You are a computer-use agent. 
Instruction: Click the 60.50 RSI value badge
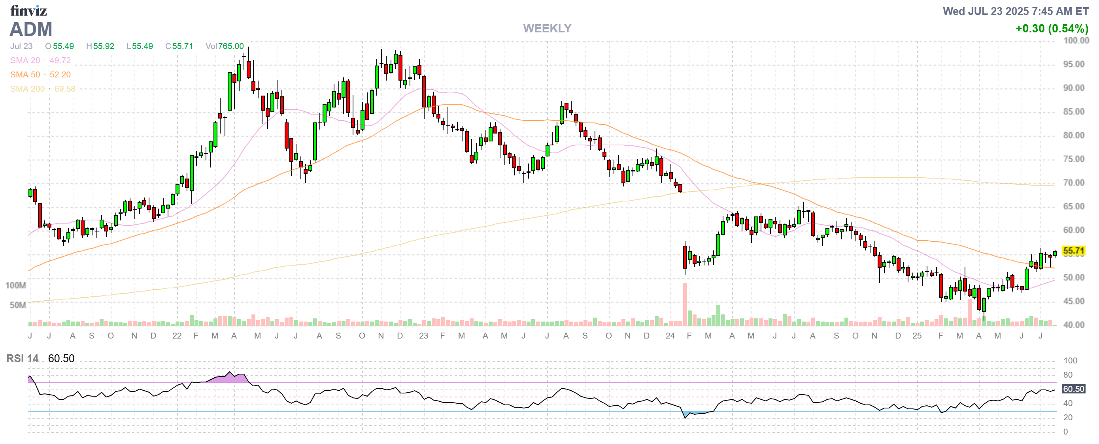(x=1073, y=389)
